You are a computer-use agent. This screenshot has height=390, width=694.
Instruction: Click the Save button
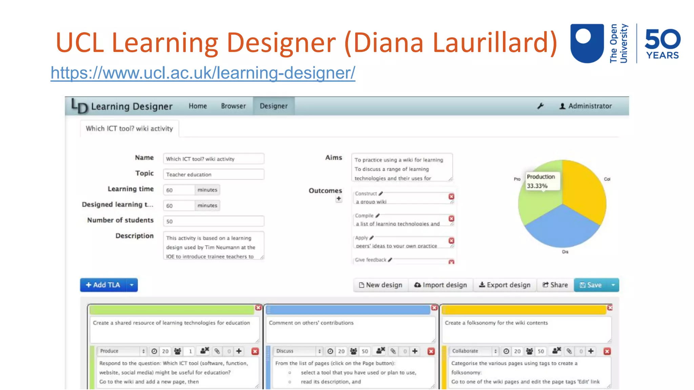click(x=591, y=285)
